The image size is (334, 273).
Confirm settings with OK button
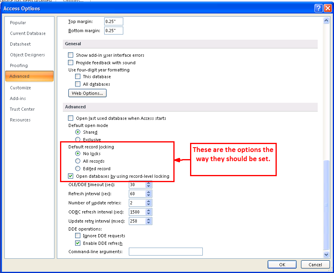coord(282,265)
